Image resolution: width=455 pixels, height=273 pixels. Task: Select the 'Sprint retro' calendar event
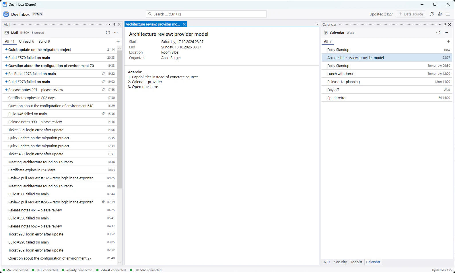point(387,98)
